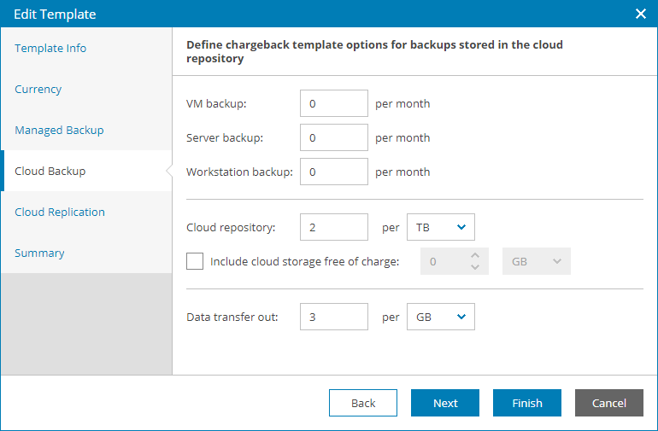Expand the free storage GB unit dropdown
Screen dimensions: 658x431
click(x=537, y=261)
